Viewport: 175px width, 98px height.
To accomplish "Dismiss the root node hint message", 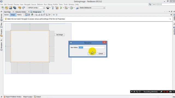I will (170, 19).
